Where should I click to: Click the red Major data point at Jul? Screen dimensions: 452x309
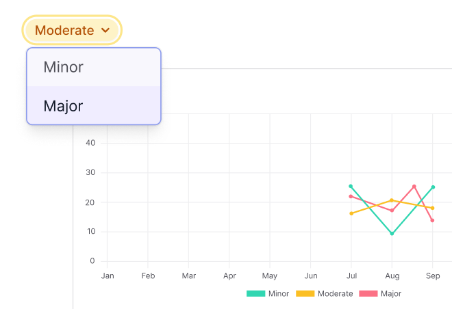pos(351,196)
